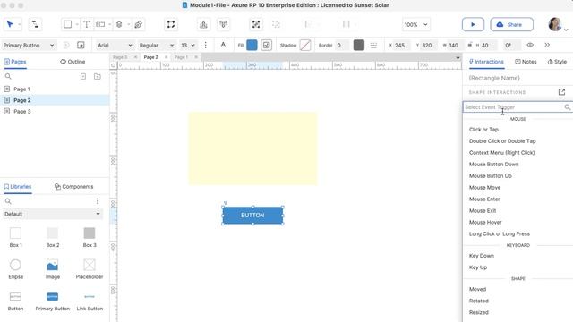Switch to the Pages tab
Image resolution: width=573 pixels, height=322 pixels.
pyautogui.click(x=15, y=62)
